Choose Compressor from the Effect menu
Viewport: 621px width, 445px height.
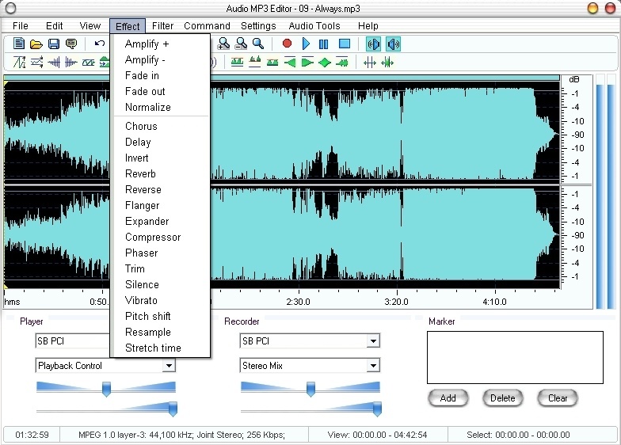[x=161, y=237]
